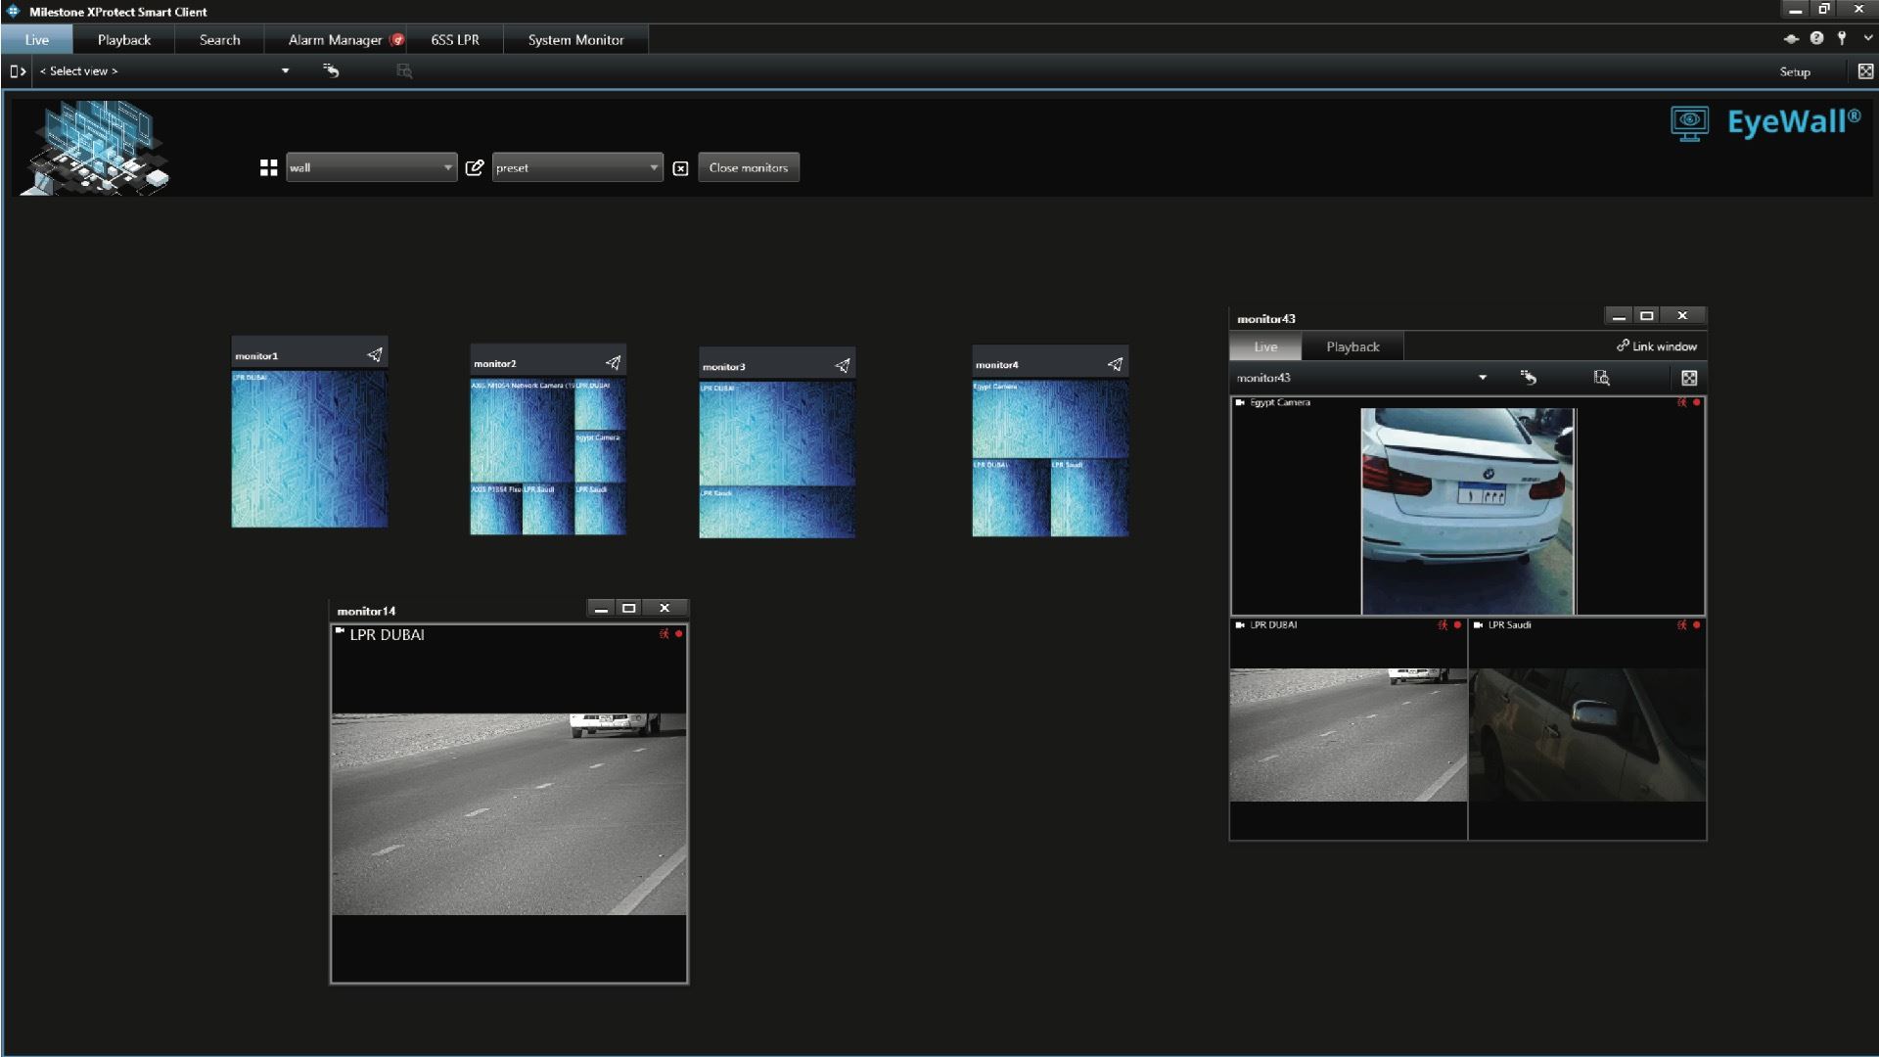Click the monitor14 window title bar
The width and height of the screenshot is (1879, 1057).
[457, 610]
